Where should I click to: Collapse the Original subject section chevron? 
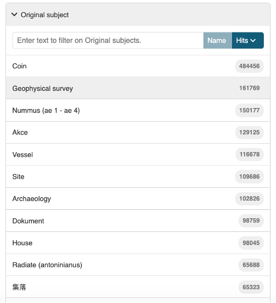(14, 14)
